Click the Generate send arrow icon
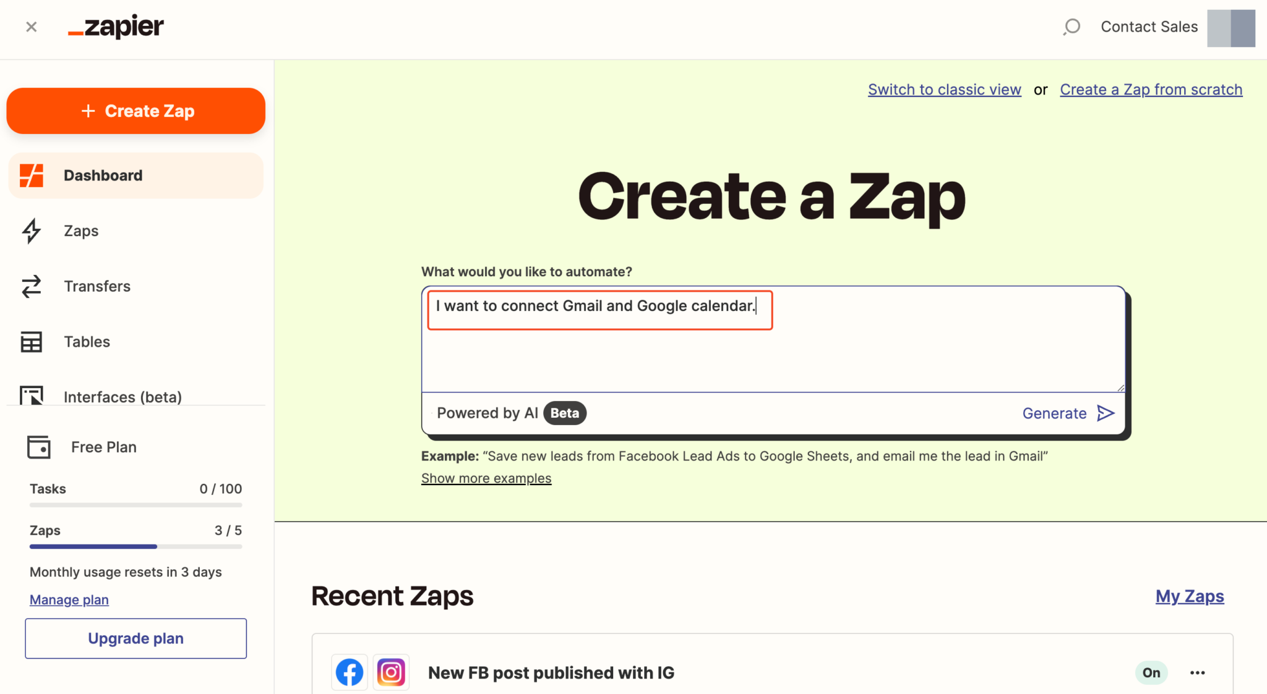This screenshot has width=1267, height=694. [1106, 413]
